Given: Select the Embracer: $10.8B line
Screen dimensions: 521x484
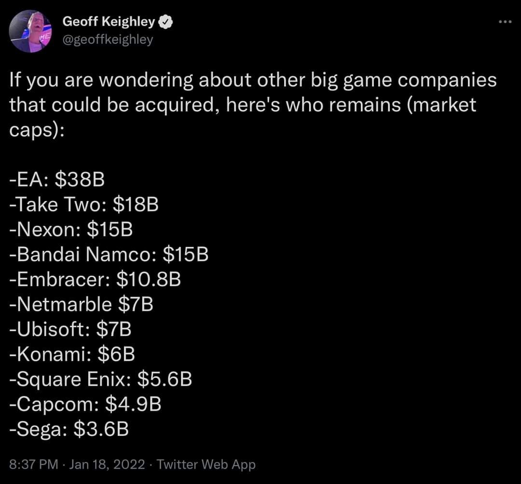Looking at the screenshot, I should pos(95,279).
